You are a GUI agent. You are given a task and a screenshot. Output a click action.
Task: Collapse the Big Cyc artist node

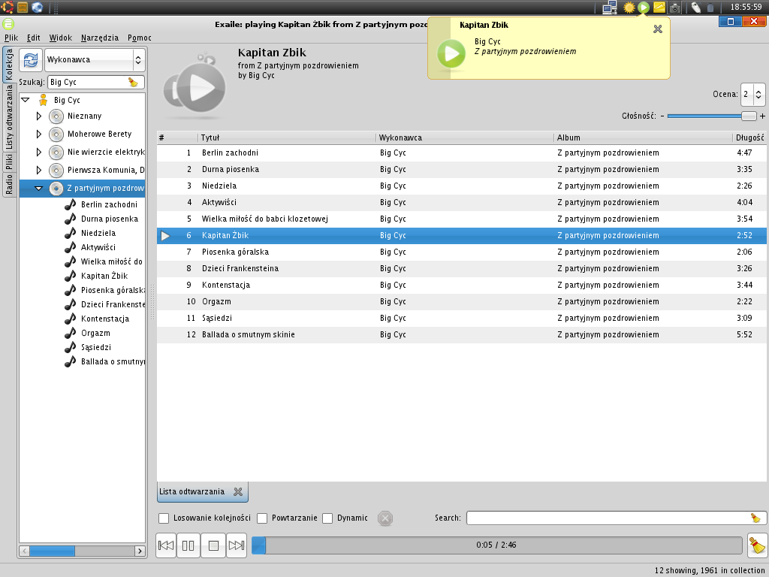[25, 100]
